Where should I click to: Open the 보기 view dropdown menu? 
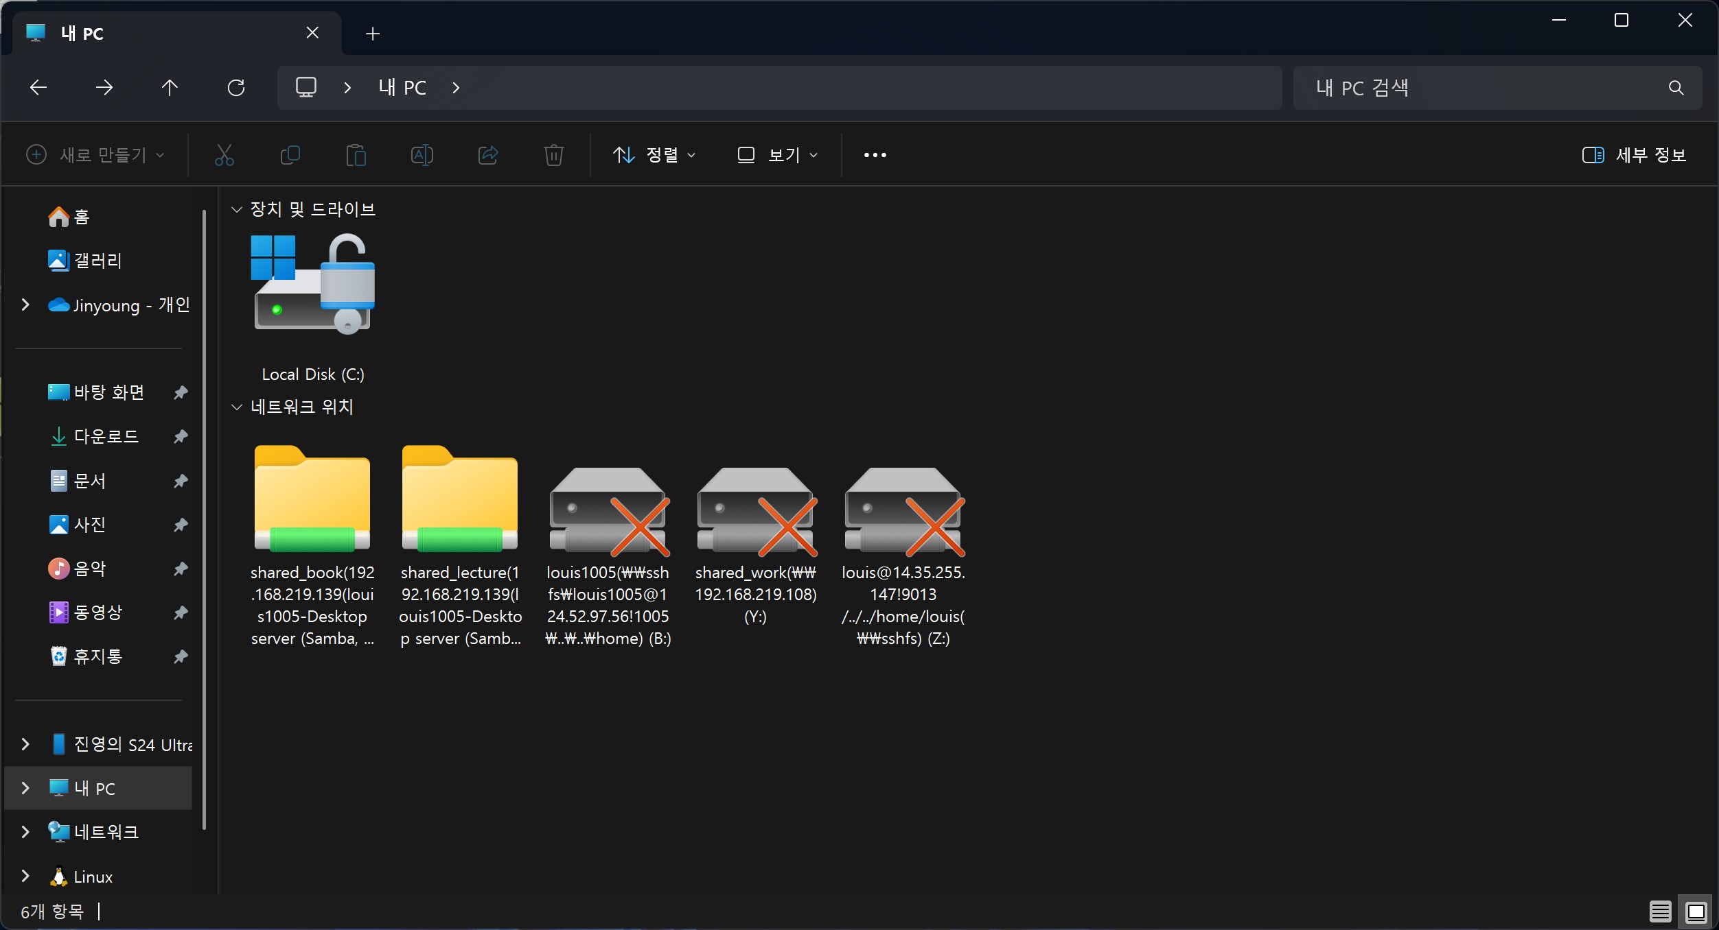point(778,155)
